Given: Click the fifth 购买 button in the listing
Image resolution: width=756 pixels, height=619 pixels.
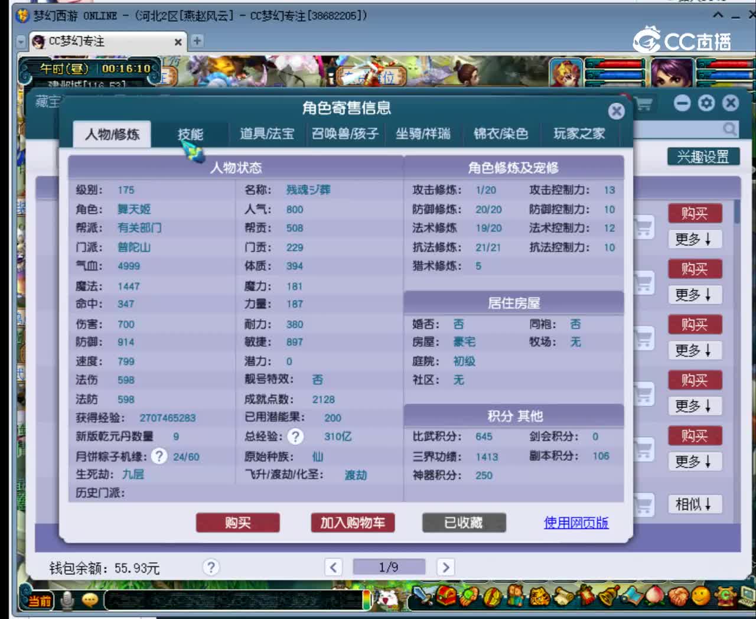Looking at the screenshot, I should point(695,436).
